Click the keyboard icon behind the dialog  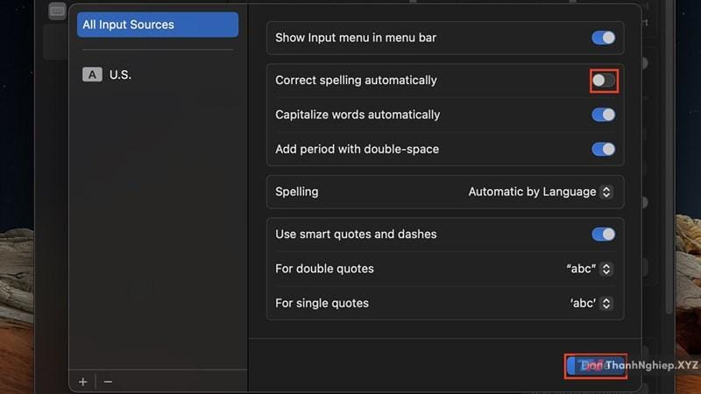pyautogui.click(x=57, y=11)
